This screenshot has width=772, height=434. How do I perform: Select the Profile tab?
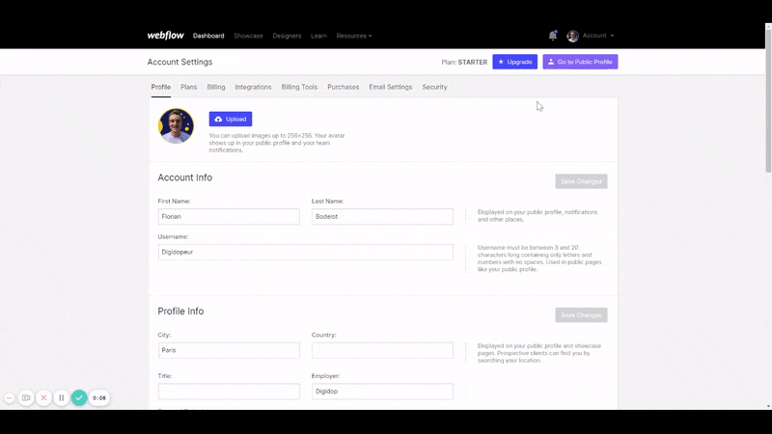161,87
